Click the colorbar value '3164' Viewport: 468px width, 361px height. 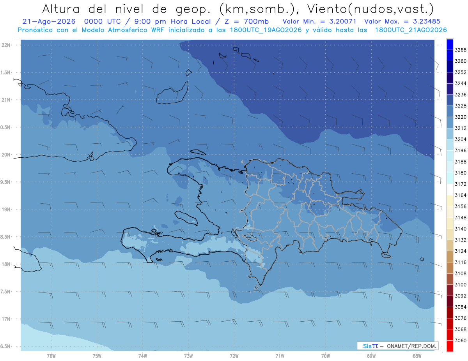461,195
